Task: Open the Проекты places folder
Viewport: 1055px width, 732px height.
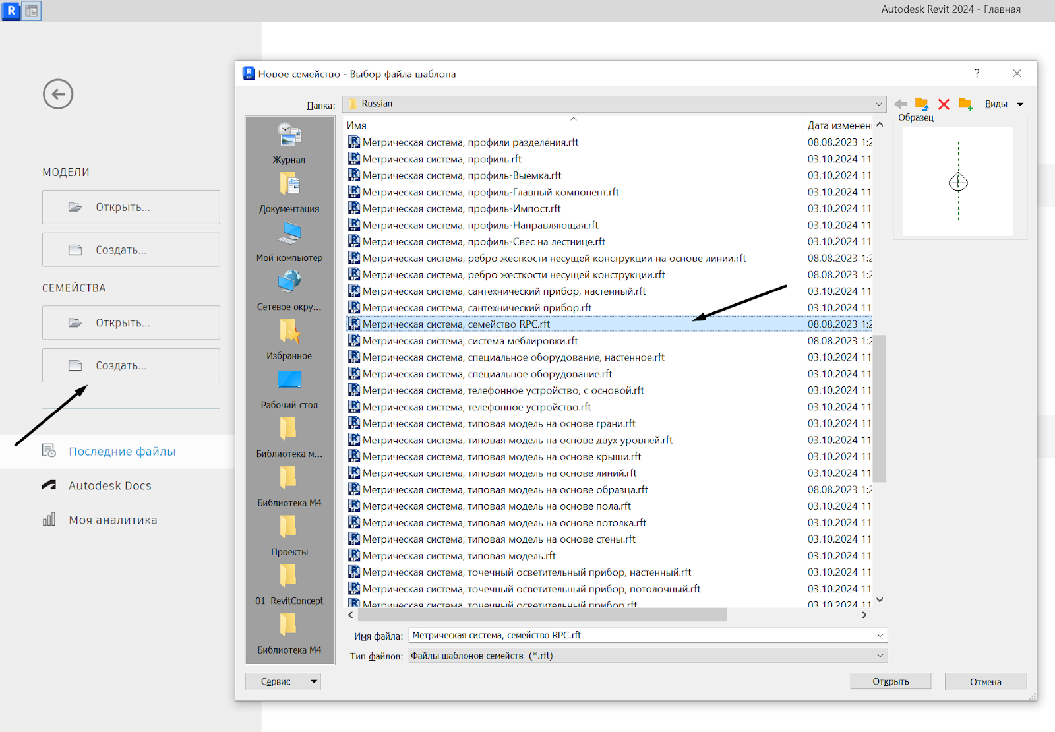Action: pos(288,527)
